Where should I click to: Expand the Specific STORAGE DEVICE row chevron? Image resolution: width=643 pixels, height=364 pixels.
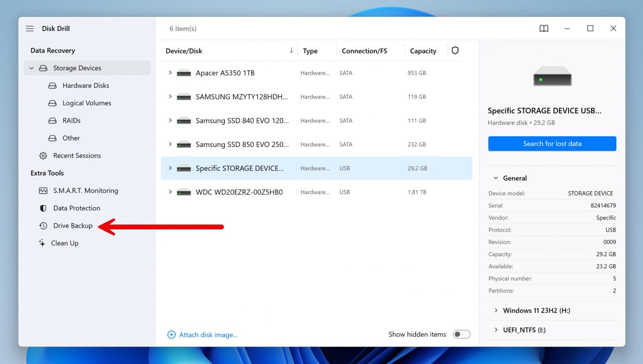pyautogui.click(x=170, y=168)
